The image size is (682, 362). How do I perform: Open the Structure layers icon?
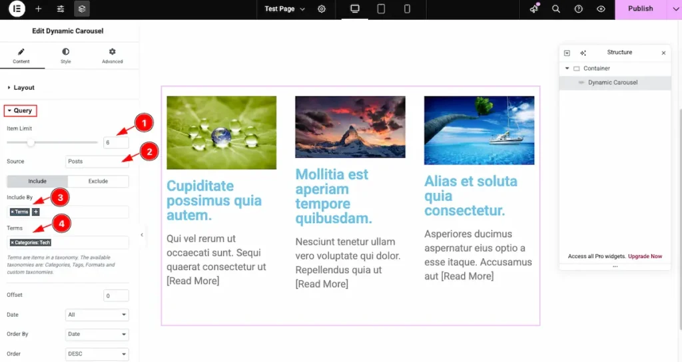click(x=82, y=9)
